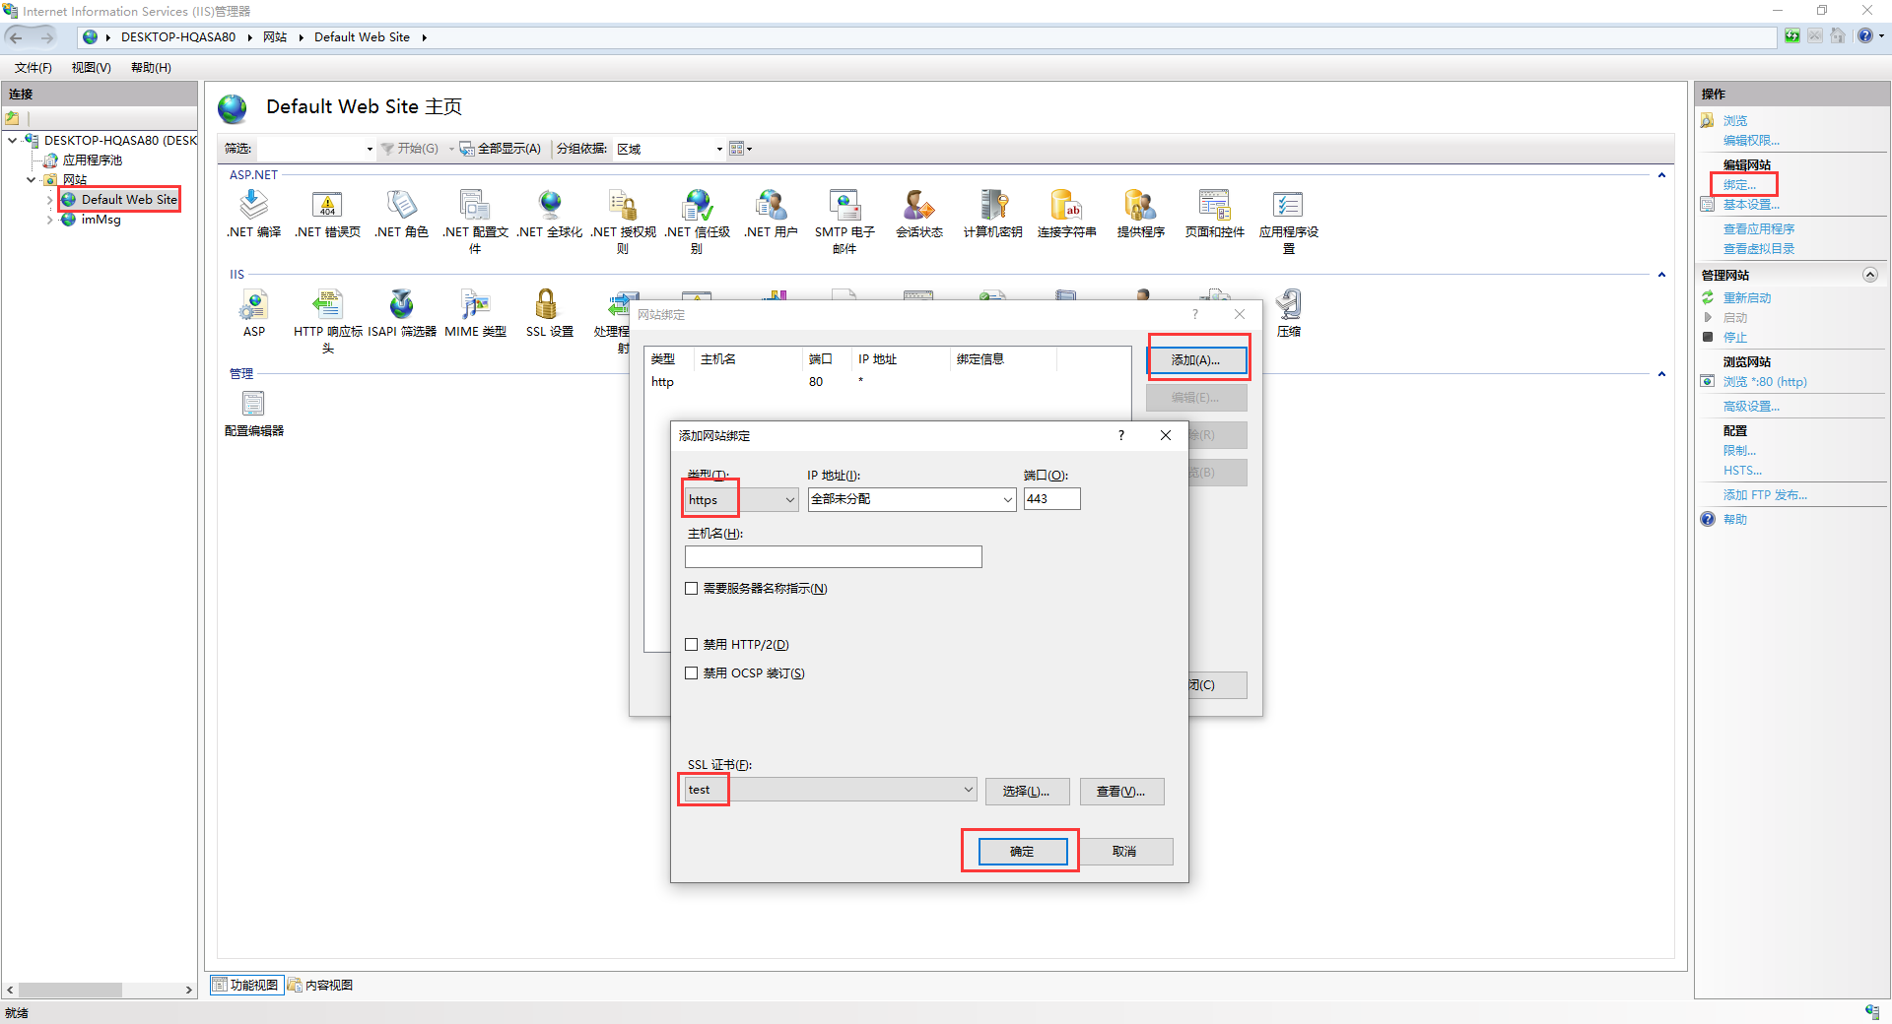This screenshot has height=1024, width=1892.
Task: Click the connections pane horizontal scrollbar
Action: (x=99, y=991)
